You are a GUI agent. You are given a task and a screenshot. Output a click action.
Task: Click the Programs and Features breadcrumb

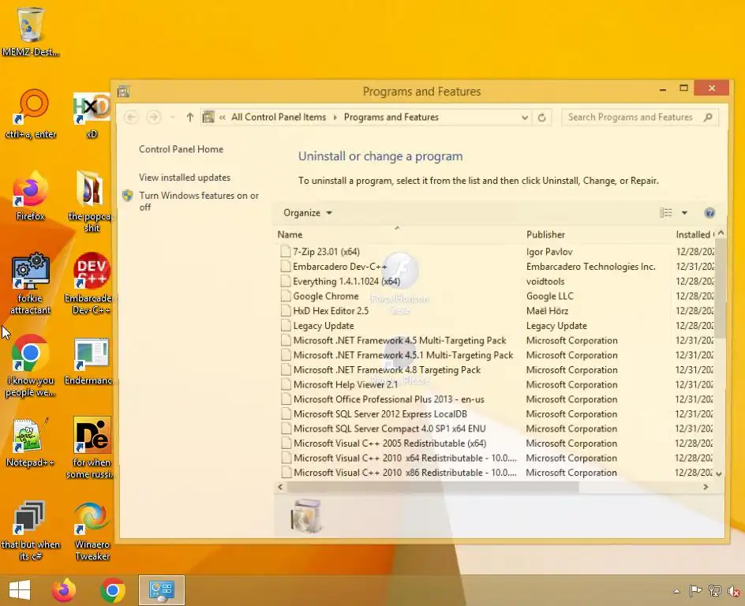coord(391,118)
